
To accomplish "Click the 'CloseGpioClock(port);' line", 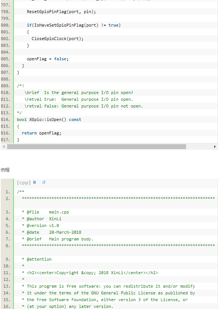I will pos(57,39).
